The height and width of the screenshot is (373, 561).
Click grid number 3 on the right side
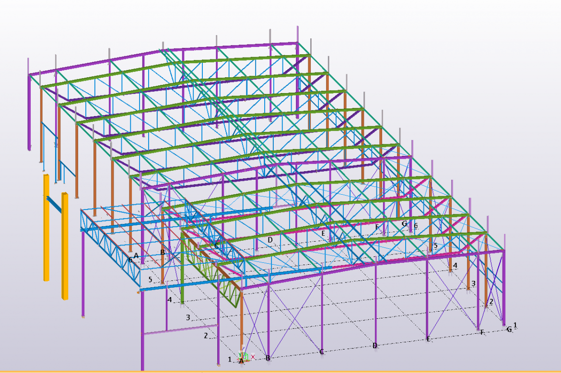[x=473, y=283]
